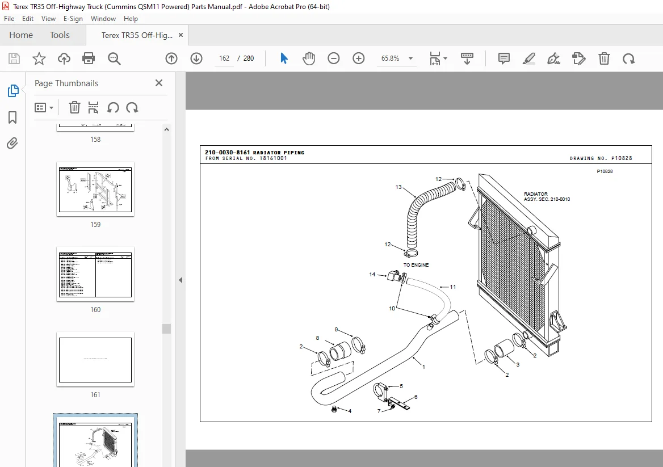
Task: Zoom out with minus button
Action: click(334, 58)
